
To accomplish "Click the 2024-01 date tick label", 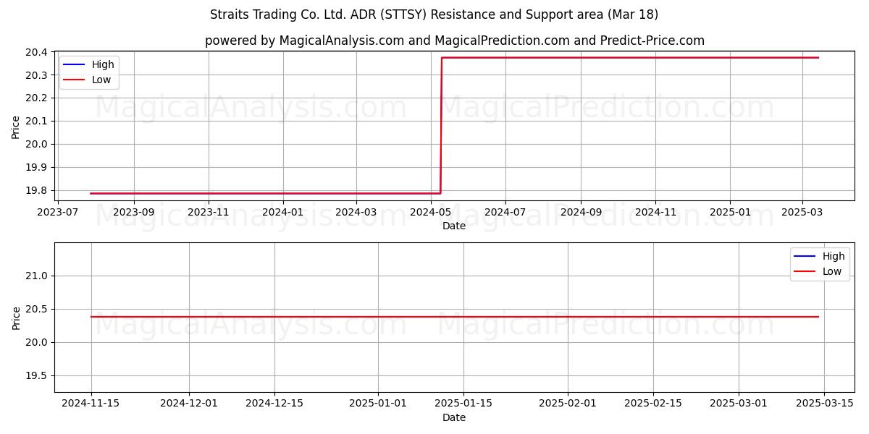I will click(283, 213).
